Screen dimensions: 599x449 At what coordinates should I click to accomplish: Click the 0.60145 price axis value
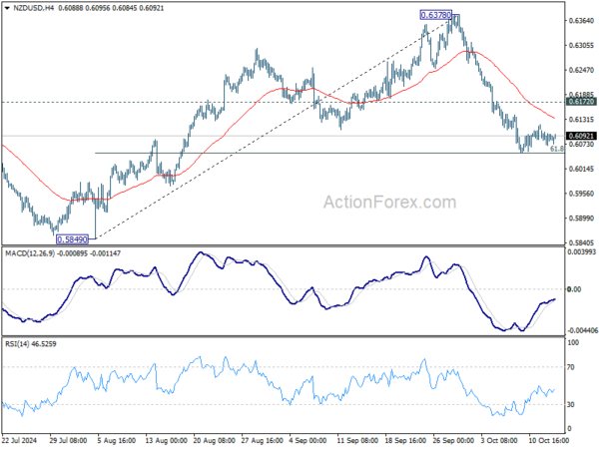pos(582,169)
